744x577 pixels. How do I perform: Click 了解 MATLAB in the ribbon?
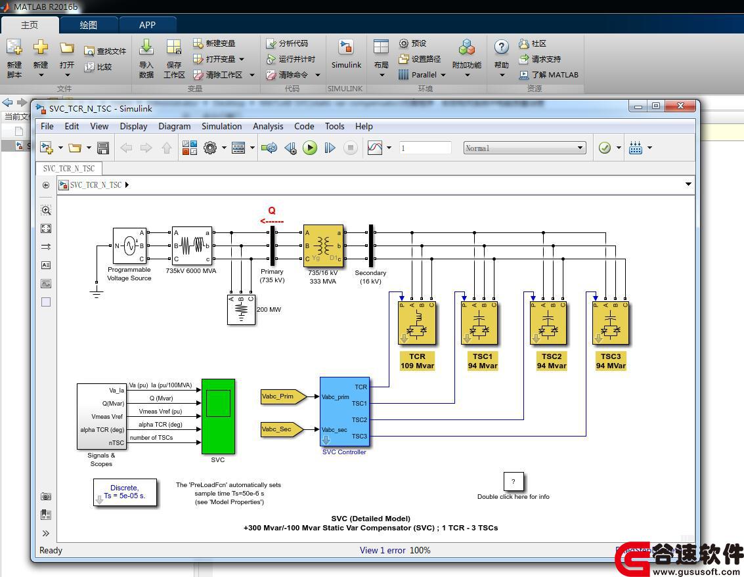pos(549,74)
